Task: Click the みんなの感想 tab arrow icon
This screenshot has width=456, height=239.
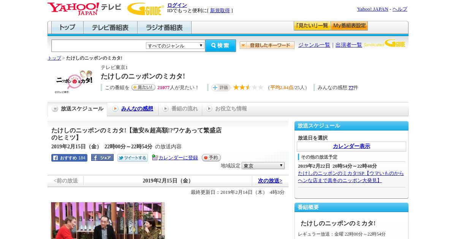Action: (115, 109)
